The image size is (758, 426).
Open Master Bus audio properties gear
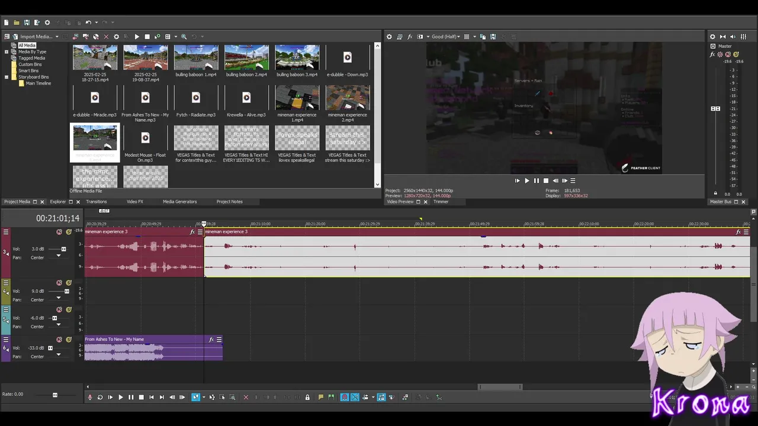tap(712, 37)
